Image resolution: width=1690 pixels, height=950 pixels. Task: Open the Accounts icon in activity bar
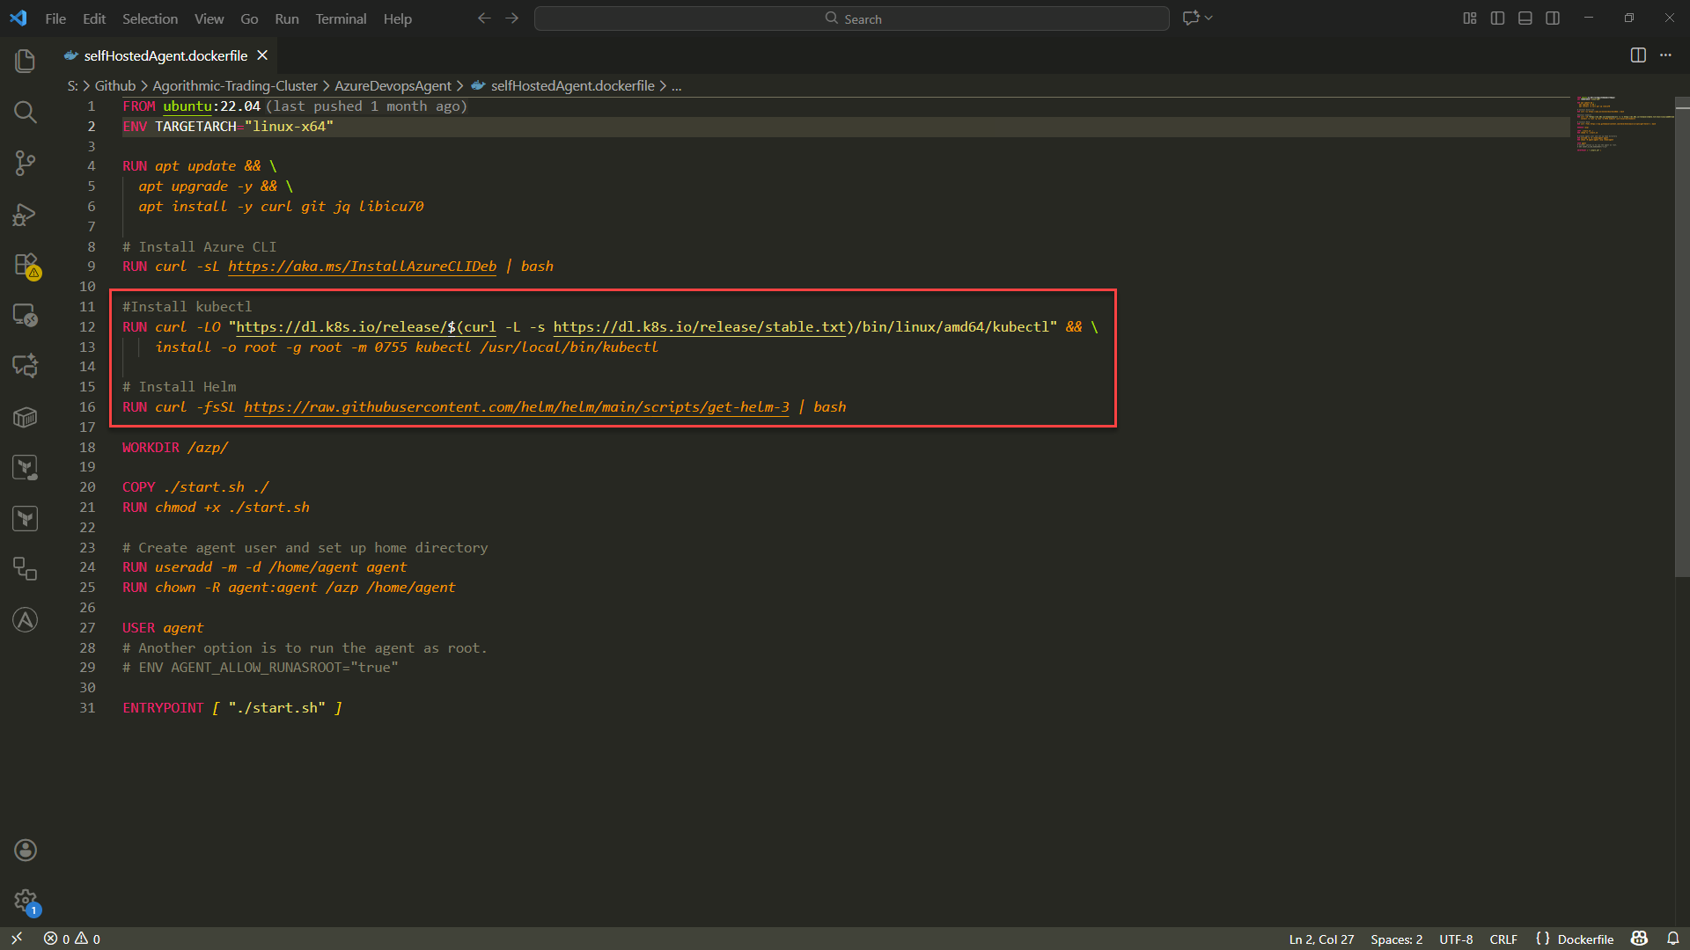click(x=25, y=850)
